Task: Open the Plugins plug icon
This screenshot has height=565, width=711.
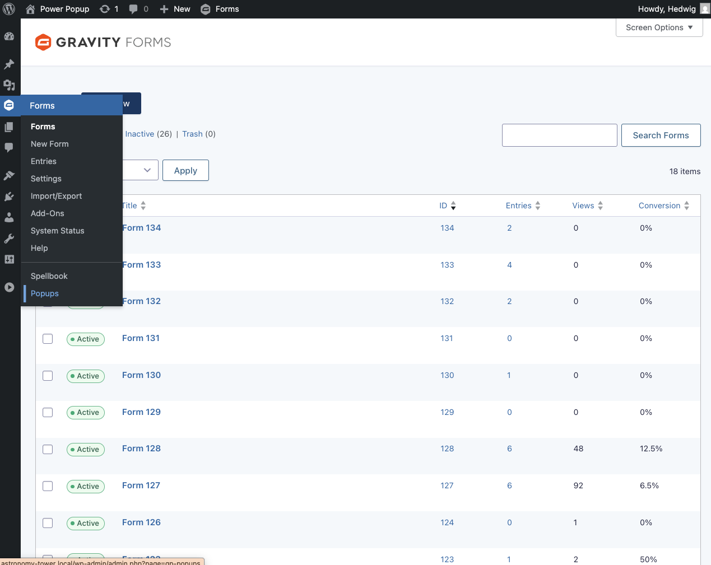Action: [x=9, y=197]
